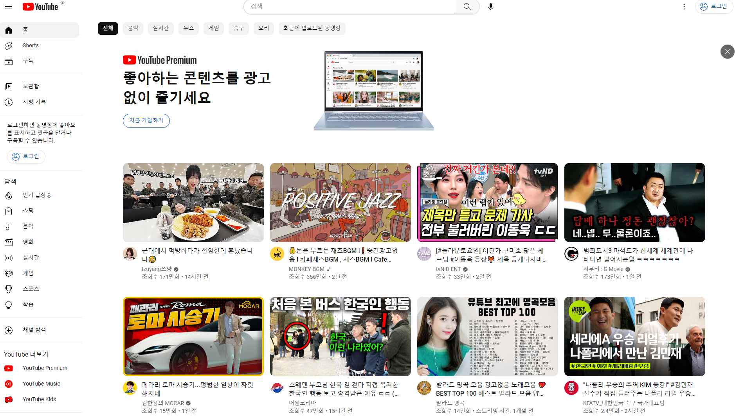Open YouTube Music from sidebar
The width and height of the screenshot is (735, 418).
pos(41,384)
